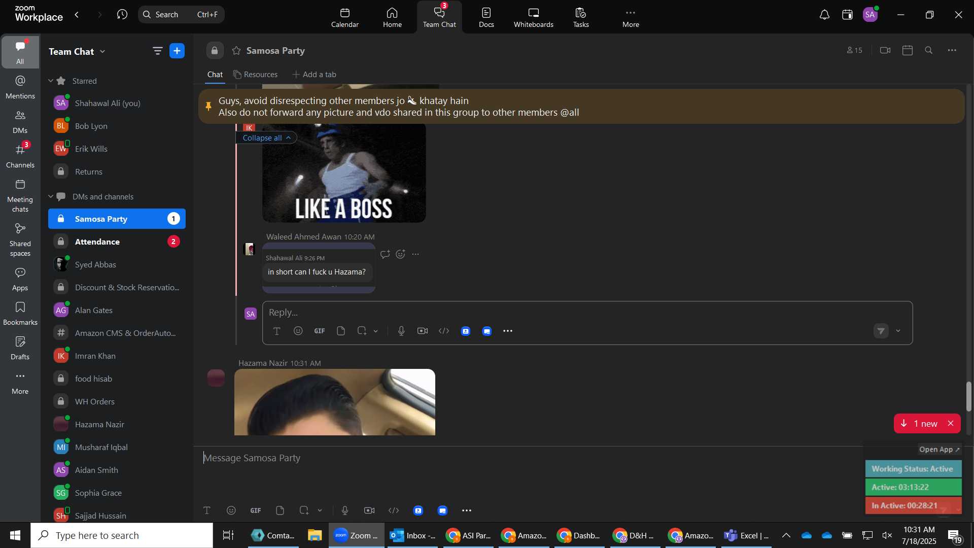Open the Docs tab
This screenshot has width=974, height=548.
point(486,17)
